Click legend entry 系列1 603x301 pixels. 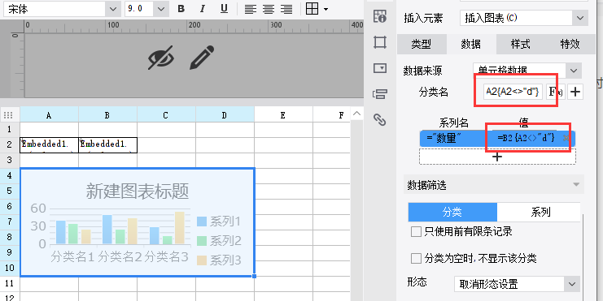(x=219, y=221)
